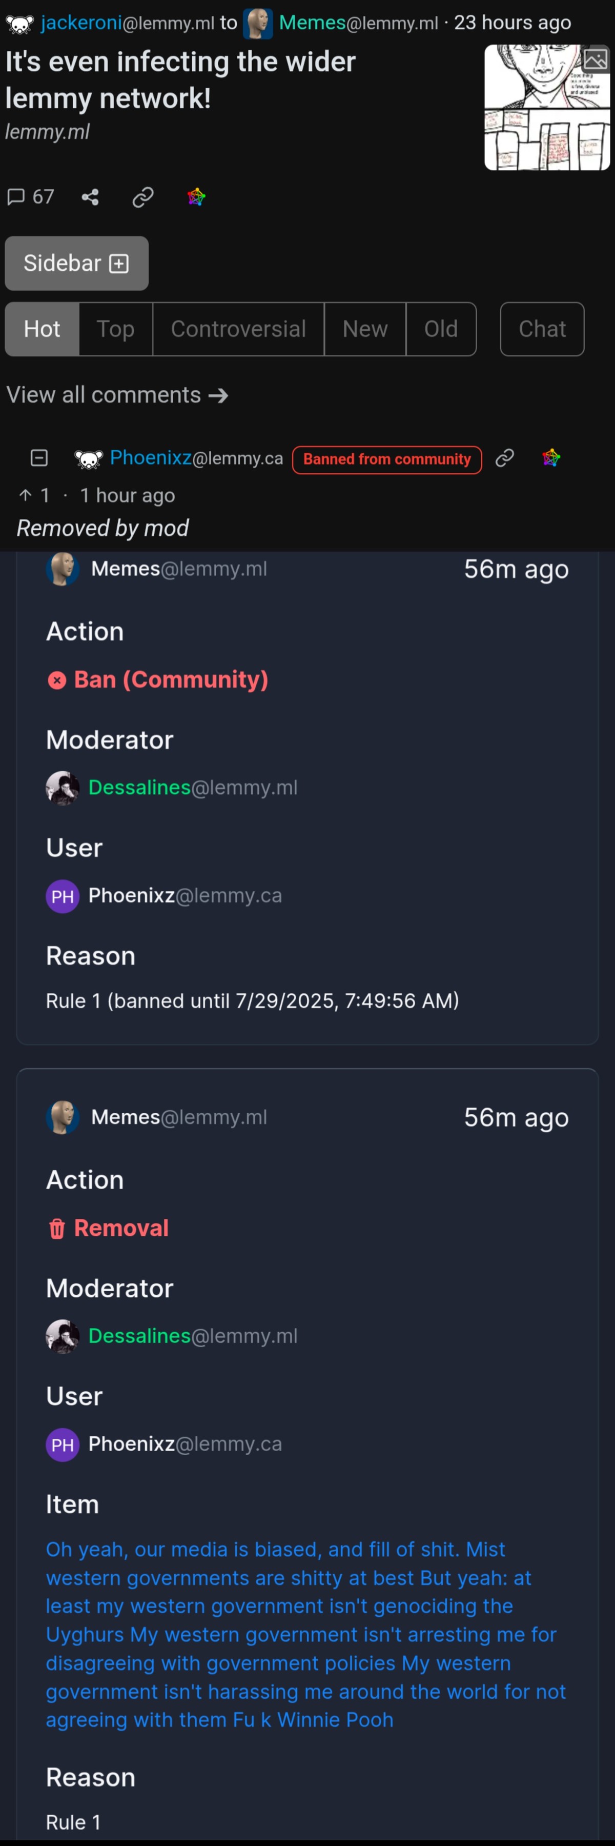Click the upvote arrow on Phoenixz's comment
615x1846 pixels.
tap(26, 495)
